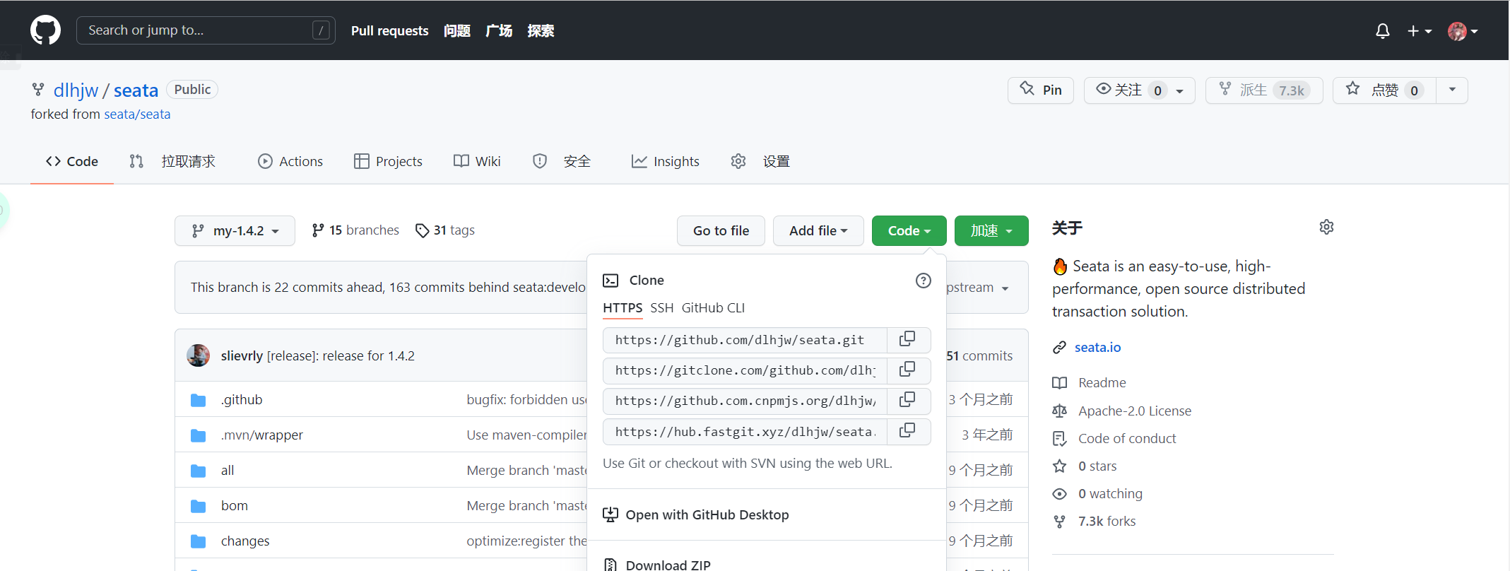Copy the hub.fastgit.xyz clone URL
Image resolution: width=1510 pixels, height=571 pixels.
click(x=908, y=431)
